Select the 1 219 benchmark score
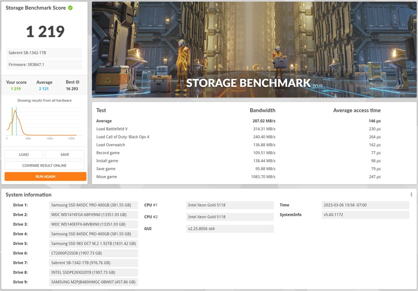Viewport: 418px width, 291px height. point(45,31)
